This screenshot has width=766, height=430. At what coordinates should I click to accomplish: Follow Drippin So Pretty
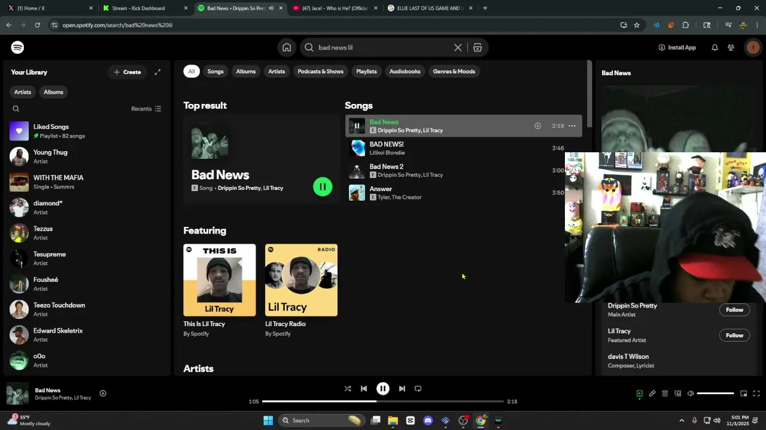click(x=734, y=309)
